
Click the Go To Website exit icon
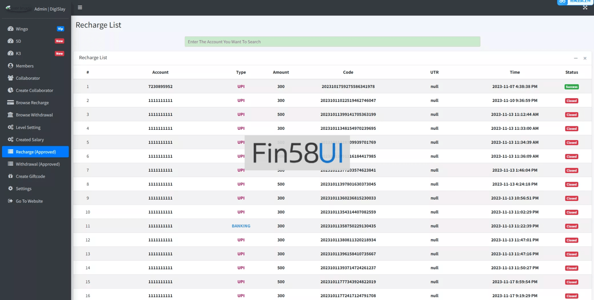coord(11,201)
